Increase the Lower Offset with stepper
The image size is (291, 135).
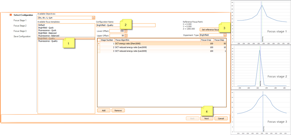tap(126, 30)
